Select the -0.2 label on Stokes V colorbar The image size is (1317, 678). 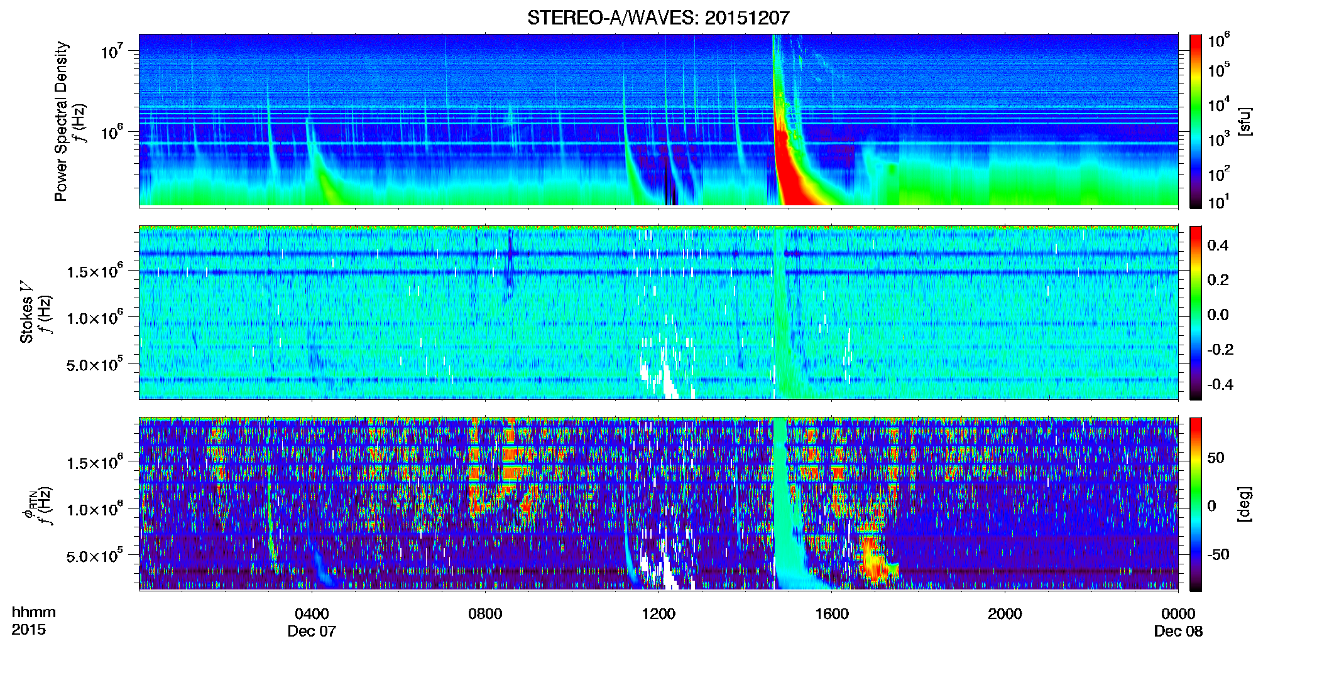[1220, 349]
